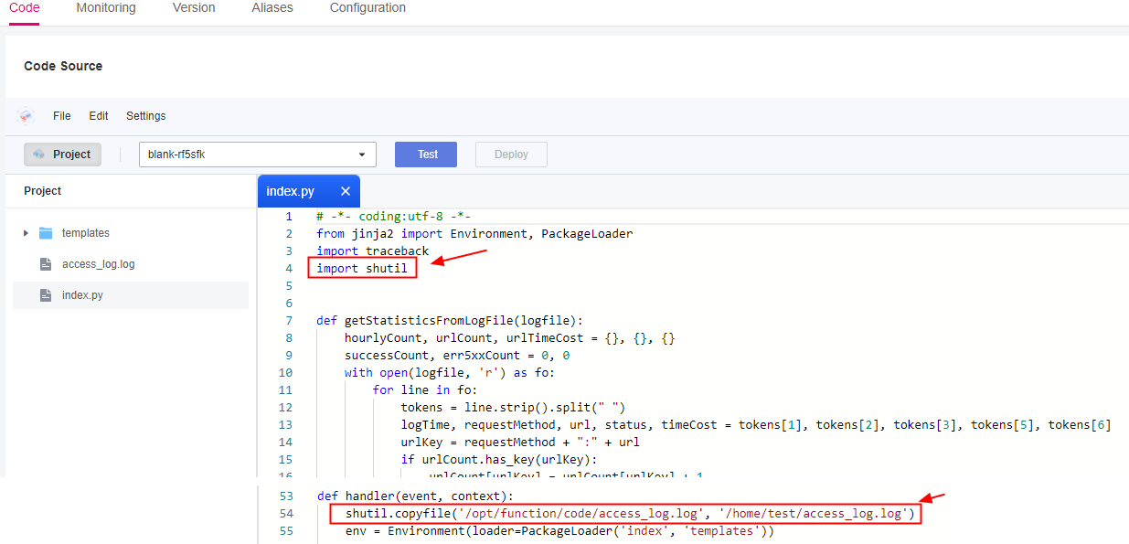Screen dimensions: 1129x544
Task: Place cursor on 'import traceback' line
Action: click(373, 251)
